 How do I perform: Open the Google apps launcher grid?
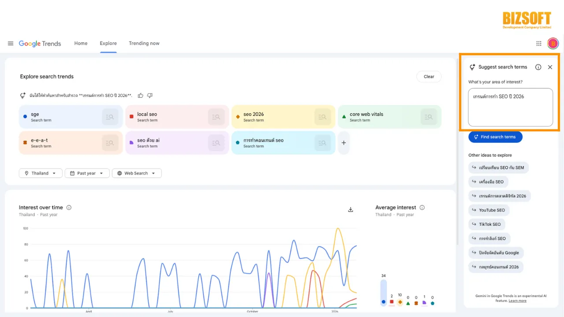[x=538, y=43]
